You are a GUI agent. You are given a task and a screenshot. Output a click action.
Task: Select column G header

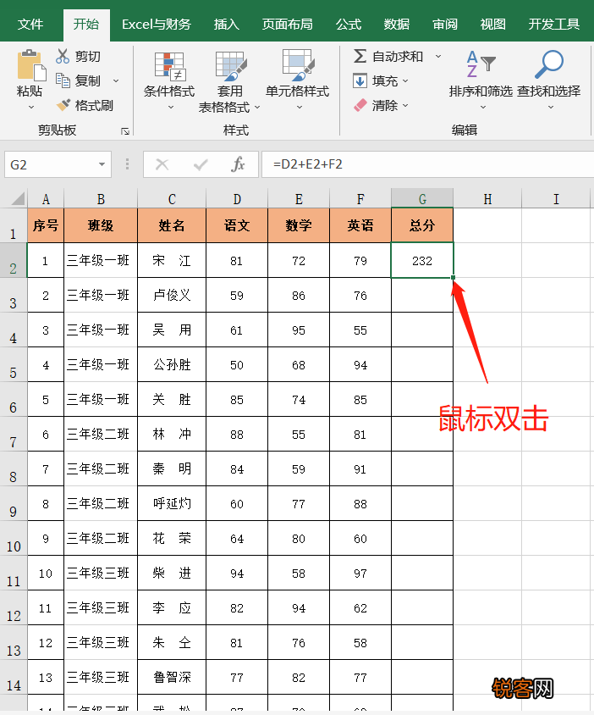(x=422, y=199)
